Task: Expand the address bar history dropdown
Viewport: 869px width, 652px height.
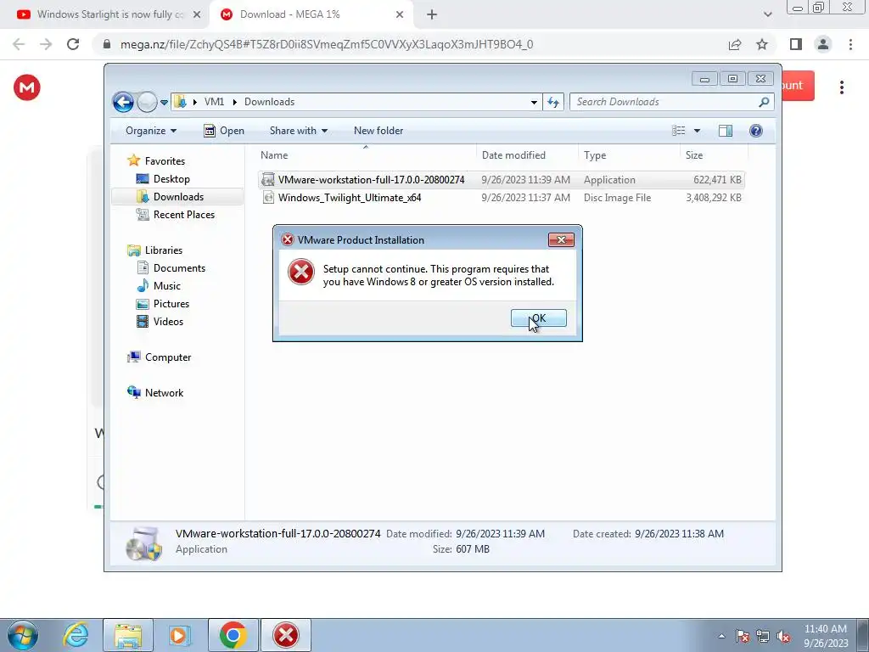Action: 534,102
